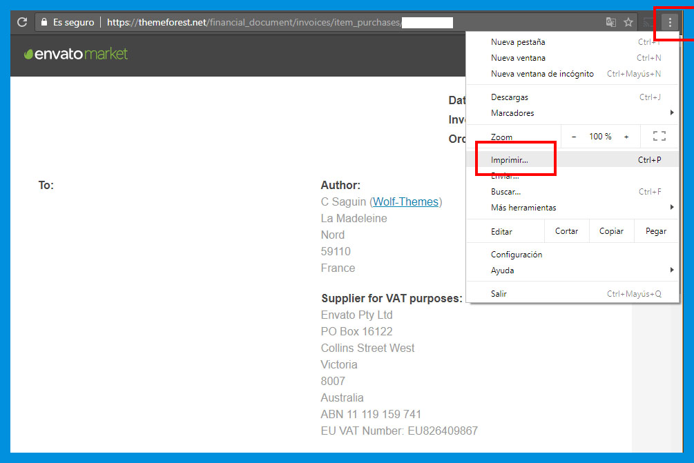Screen dimensions: 694x463
Task: Open the Wolf-Themes author link
Action: point(405,201)
